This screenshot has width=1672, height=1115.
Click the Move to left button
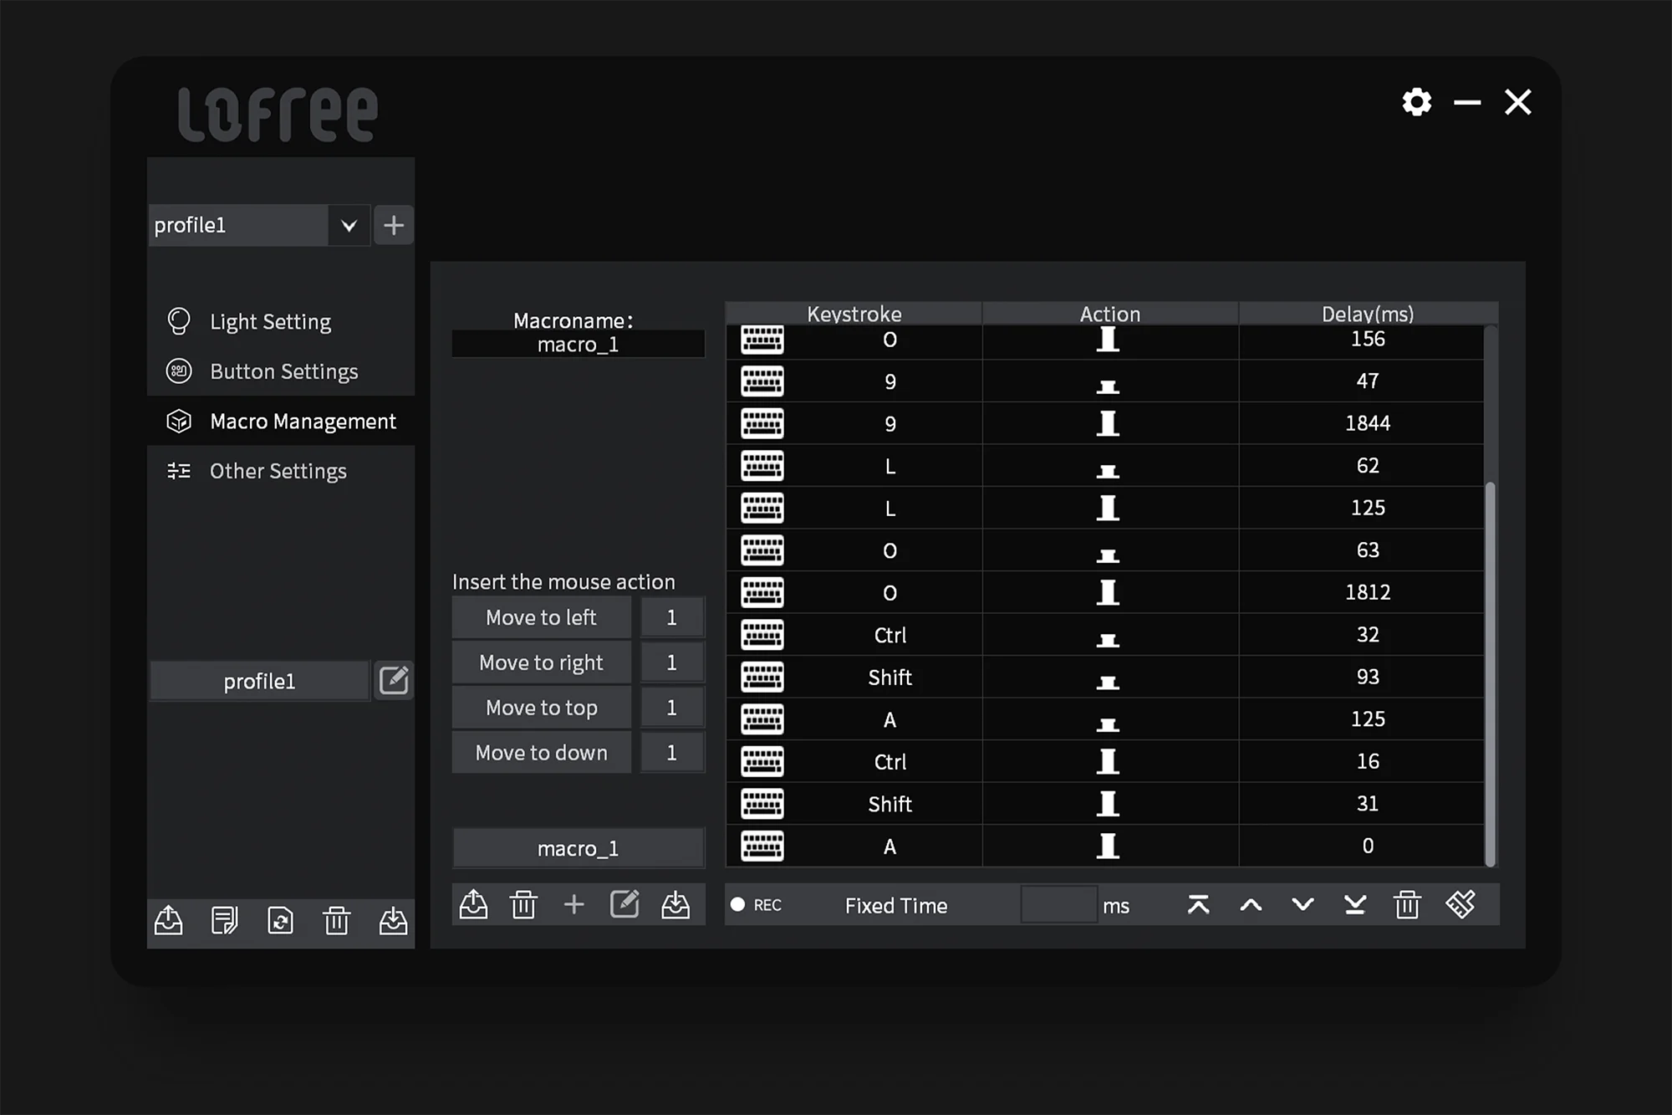541,617
